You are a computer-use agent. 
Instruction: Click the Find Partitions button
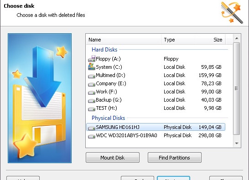[x=175, y=158]
